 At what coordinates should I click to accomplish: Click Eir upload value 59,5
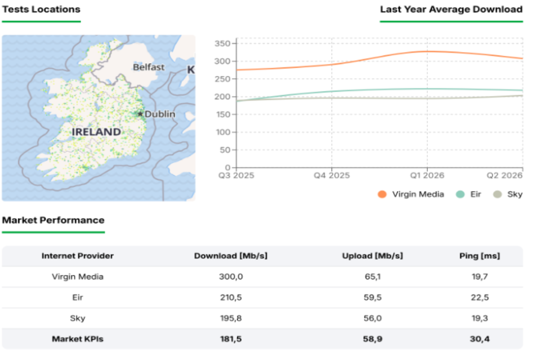[x=373, y=297]
